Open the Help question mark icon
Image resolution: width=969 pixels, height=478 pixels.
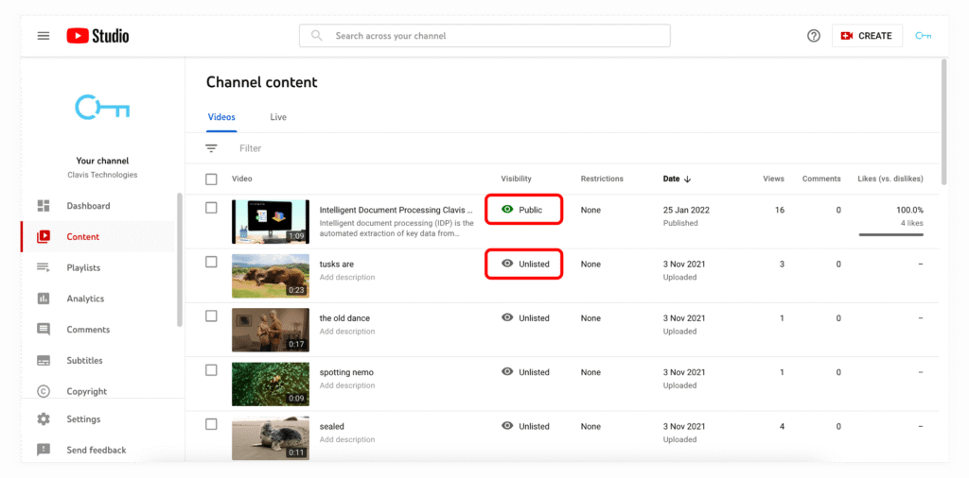[813, 36]
